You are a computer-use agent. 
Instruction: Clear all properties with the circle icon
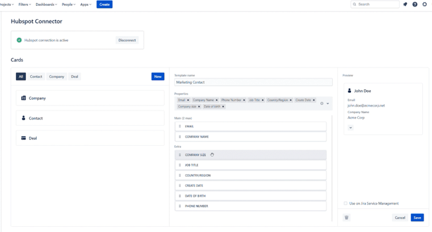pyautogui.click(x=322, y=103)
